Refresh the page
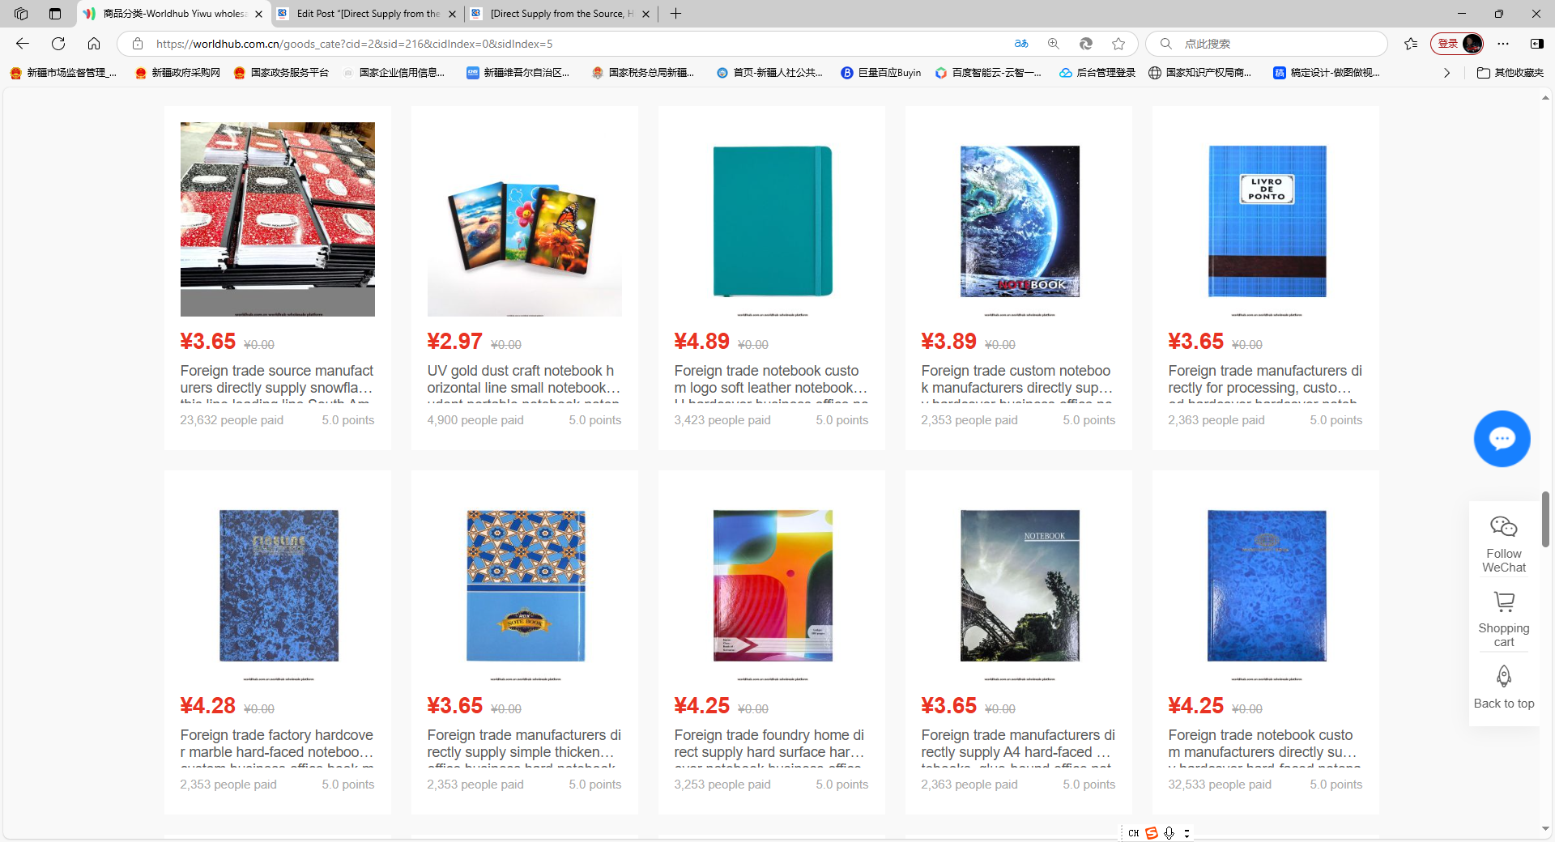 [x=58, y=44]
